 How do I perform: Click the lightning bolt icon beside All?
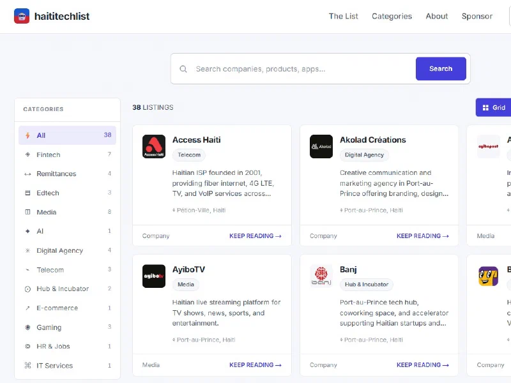tap(27, 135)
